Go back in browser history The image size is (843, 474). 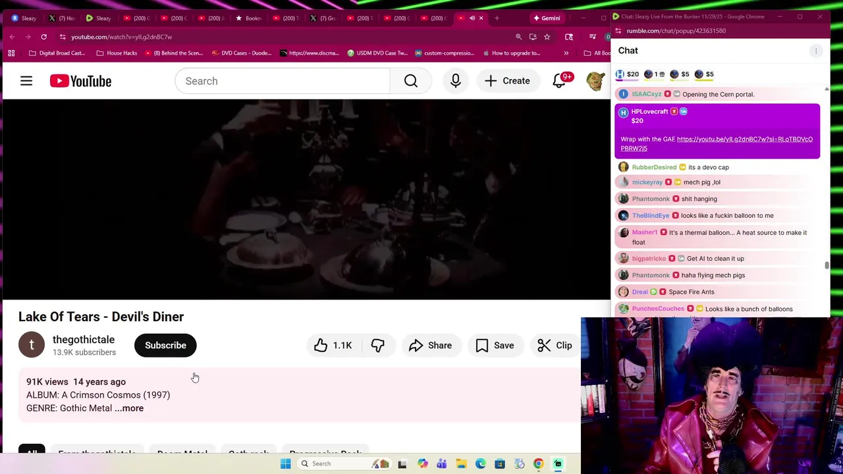coord(12,37)
